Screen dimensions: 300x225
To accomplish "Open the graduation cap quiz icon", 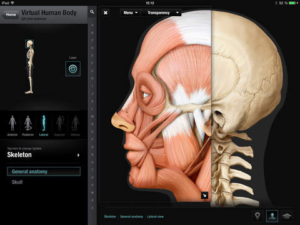I will (x=287, y=216).
